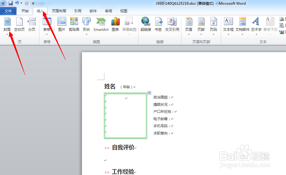Switch to the Review (审阅) tab
This screenshot has width=286, height=175.
108,11
